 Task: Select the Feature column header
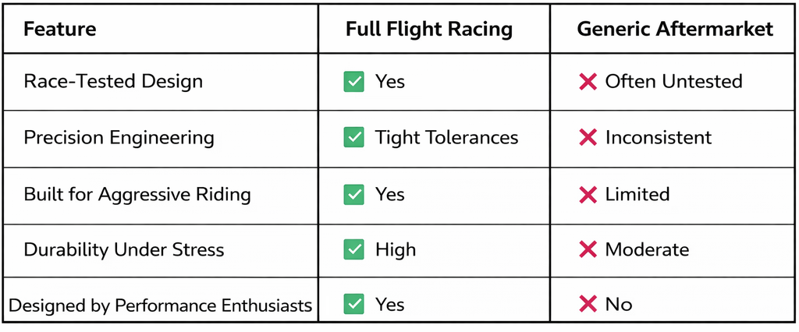pyautogui.click(x=60, y=30)
